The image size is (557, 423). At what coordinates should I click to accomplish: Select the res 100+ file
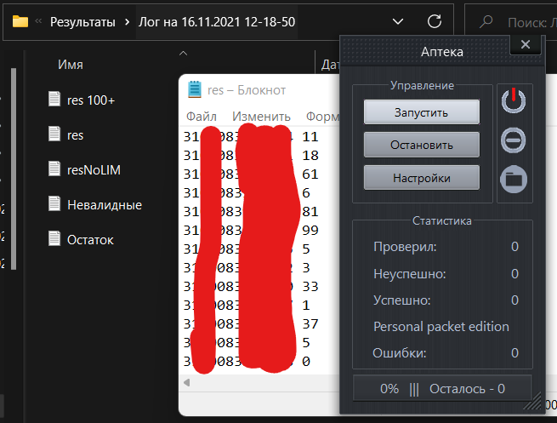click(91, 100)
